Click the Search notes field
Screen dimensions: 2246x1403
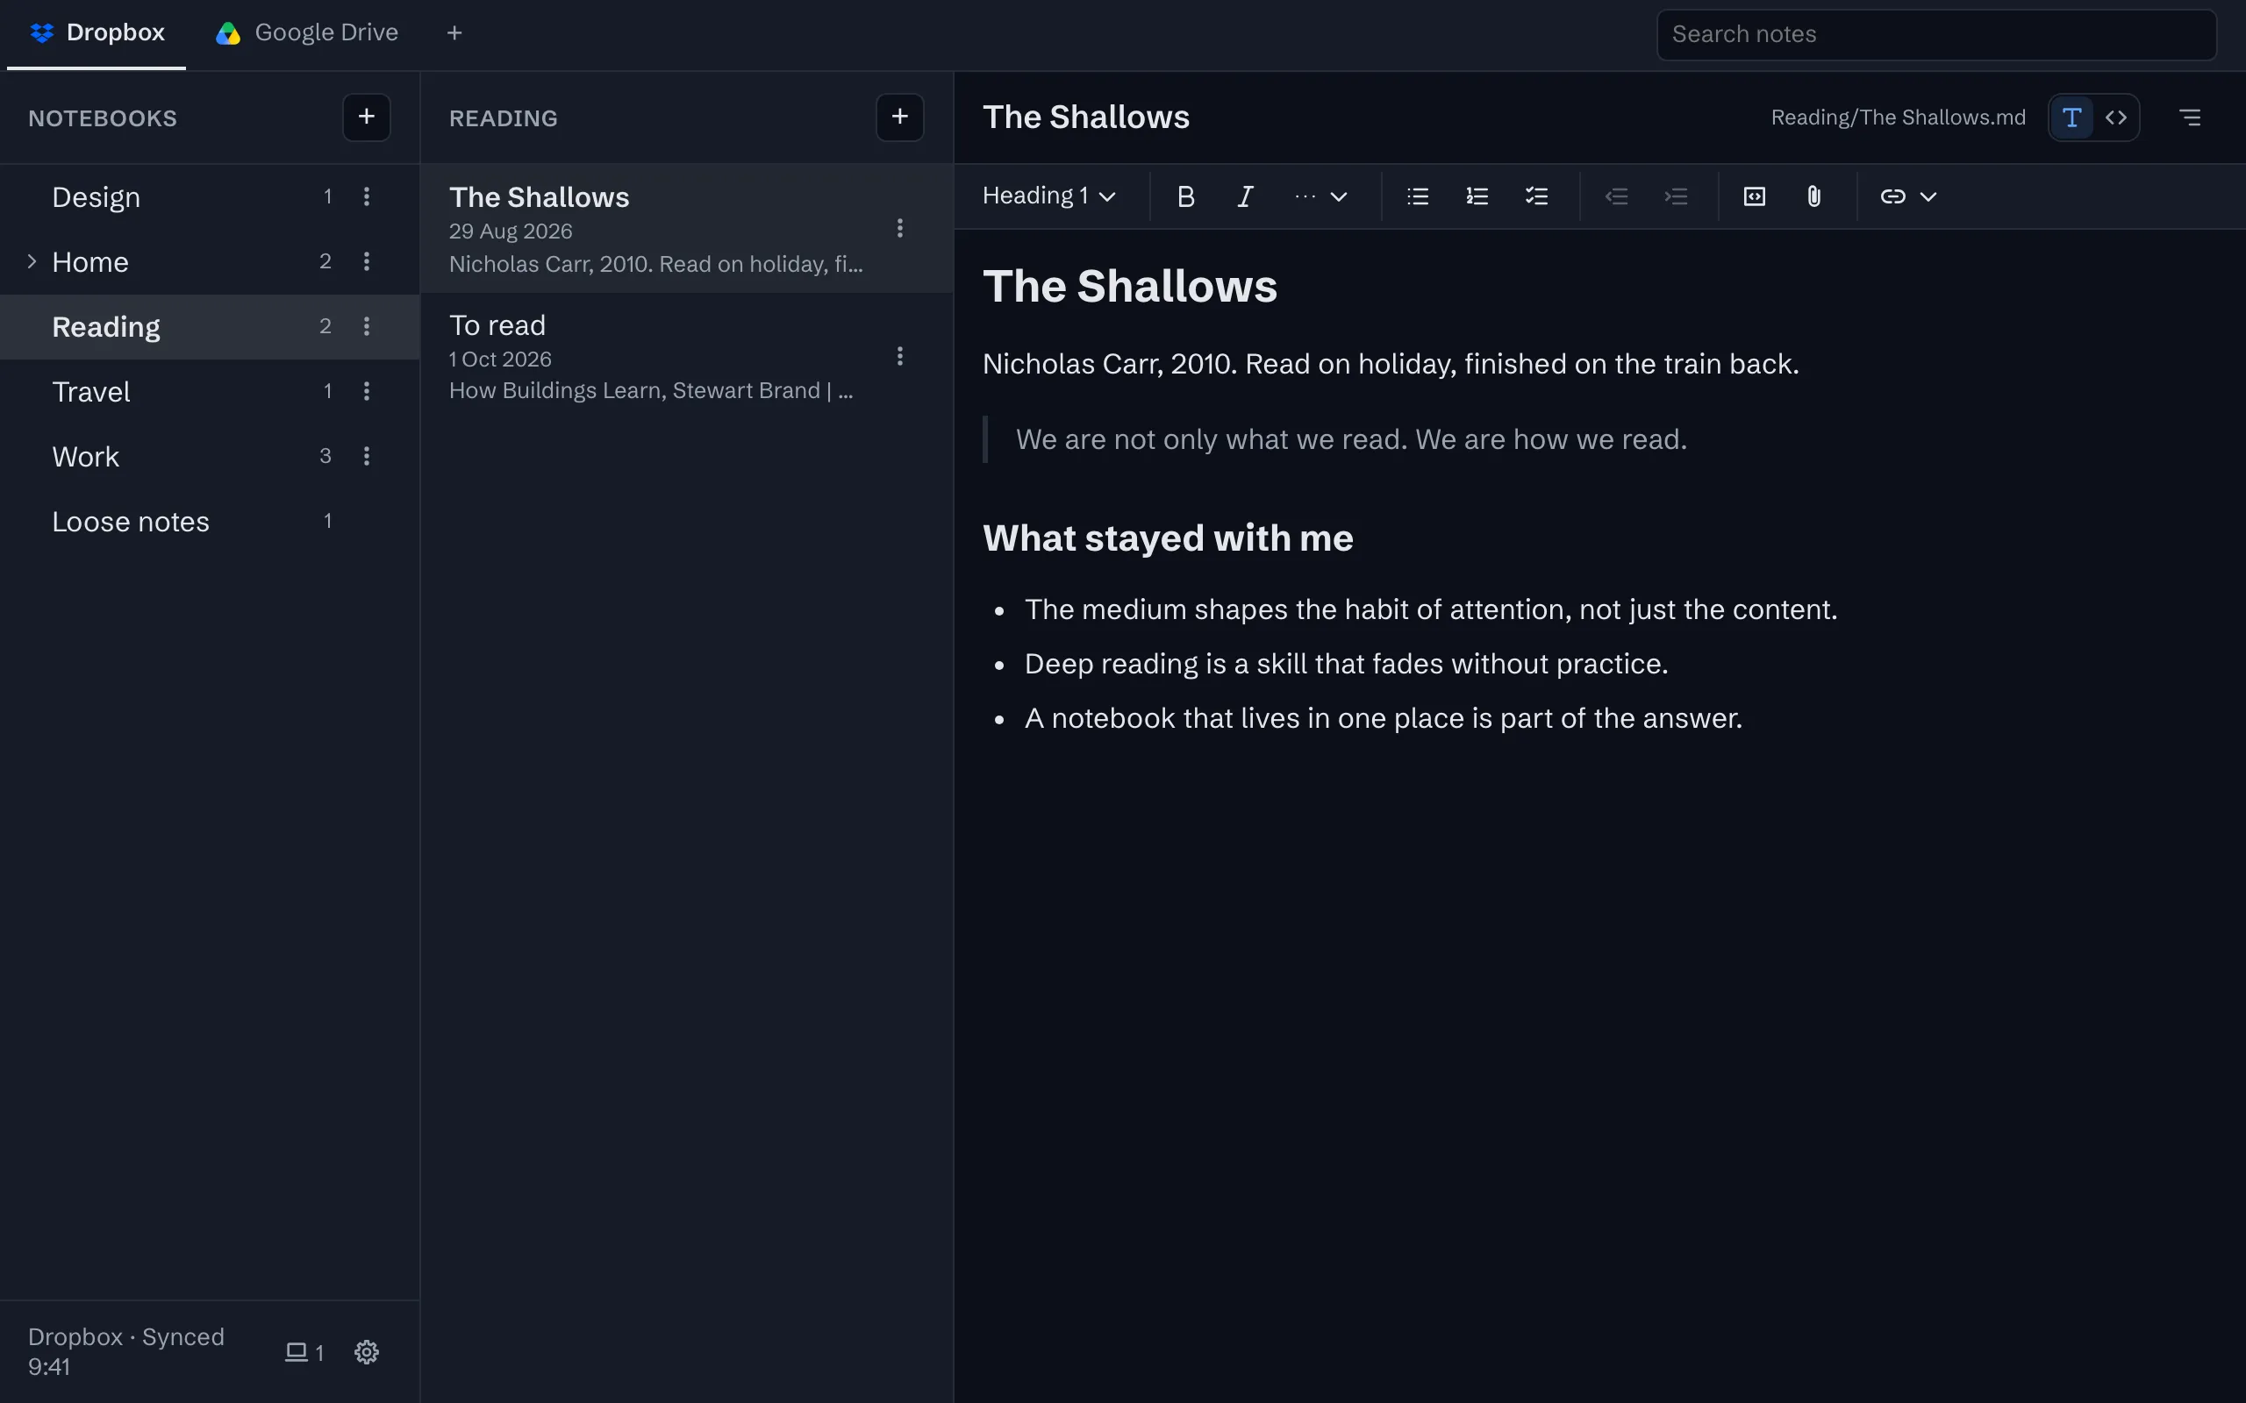pos(1936,34)
